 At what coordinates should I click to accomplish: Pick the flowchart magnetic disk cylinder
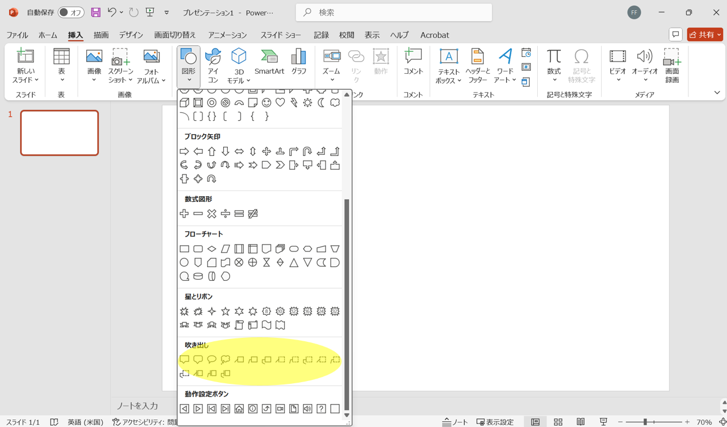(198, 276)
